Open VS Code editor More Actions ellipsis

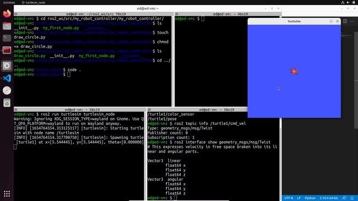(352, 21)
